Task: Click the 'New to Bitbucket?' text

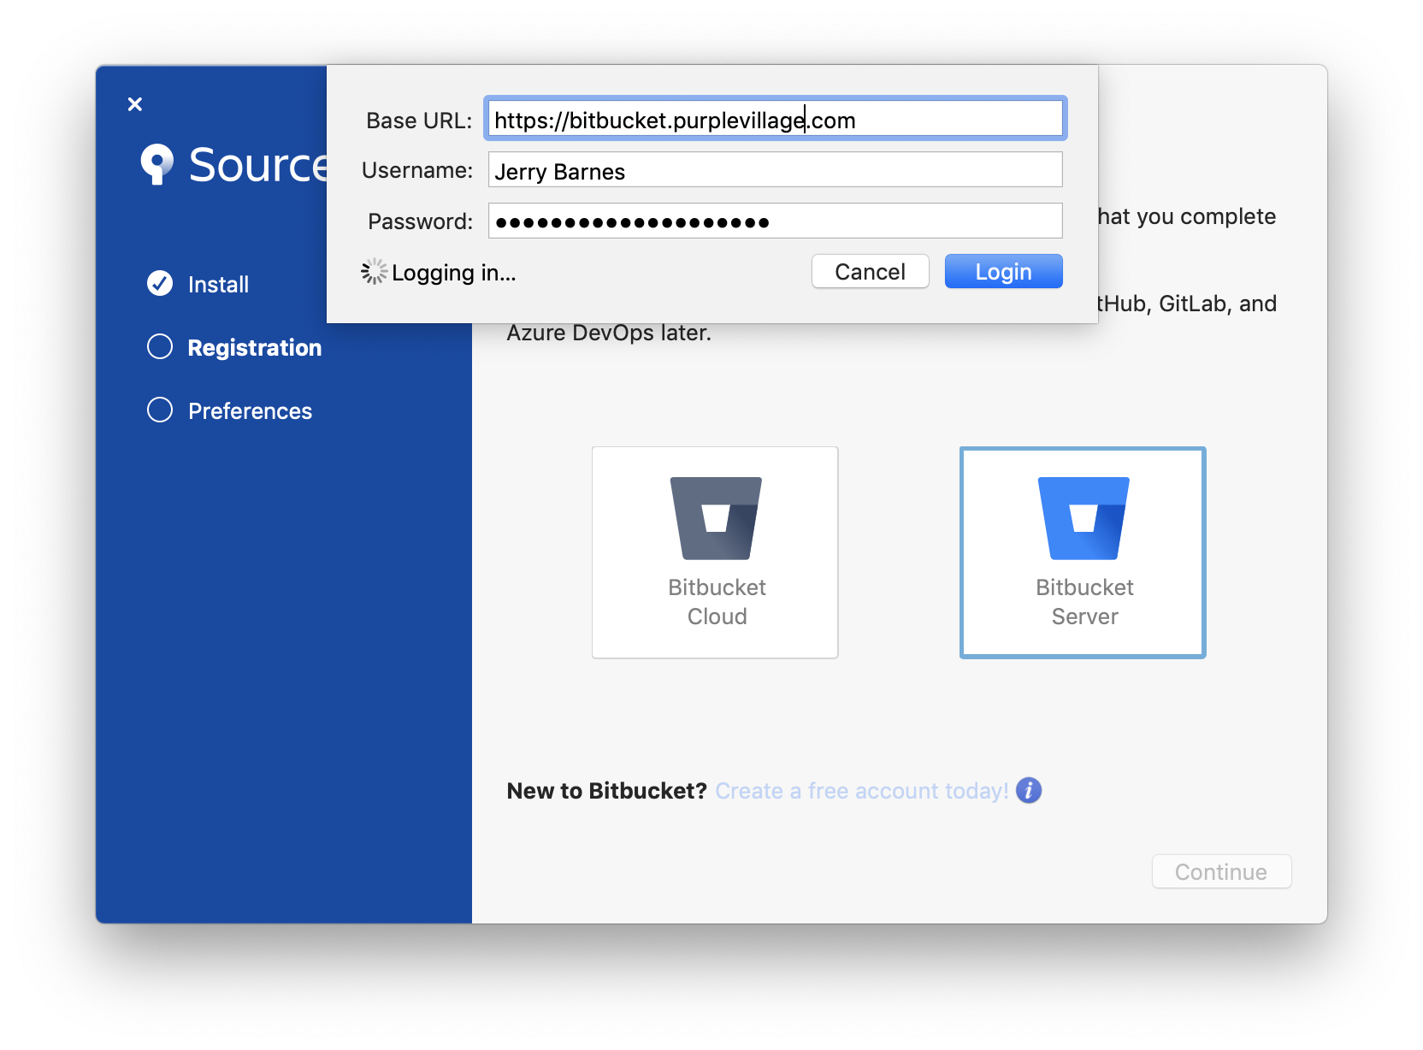Action: click(x=607, y=791)
